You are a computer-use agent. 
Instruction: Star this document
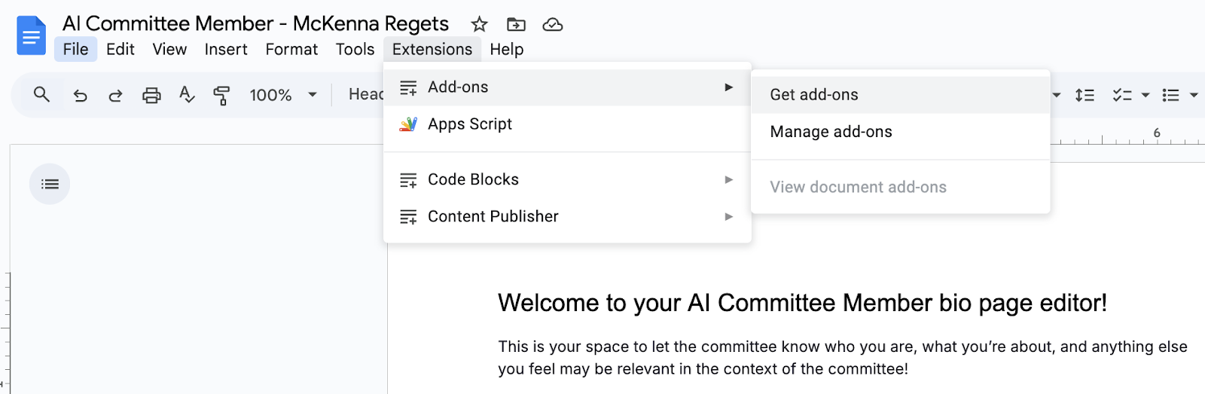click(x=479, y=24)
